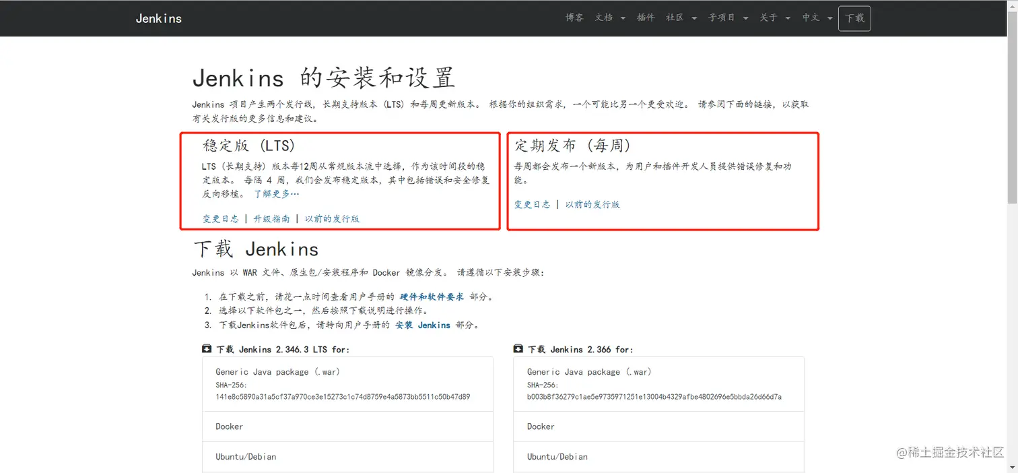This screenshot has width=1018, height=473.
Task: Open 变更日志 link under 稳定版 (LTS)
Action: [220, 219]
